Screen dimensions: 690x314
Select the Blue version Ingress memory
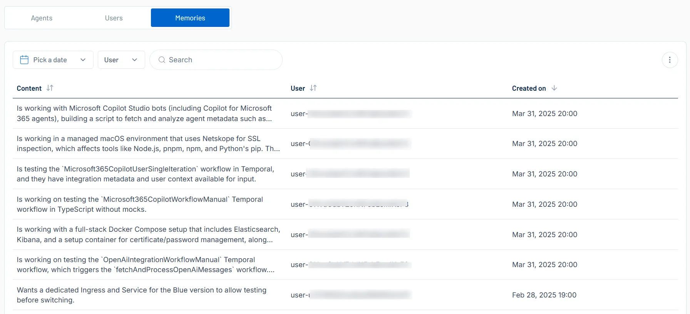tap(345, 295)
